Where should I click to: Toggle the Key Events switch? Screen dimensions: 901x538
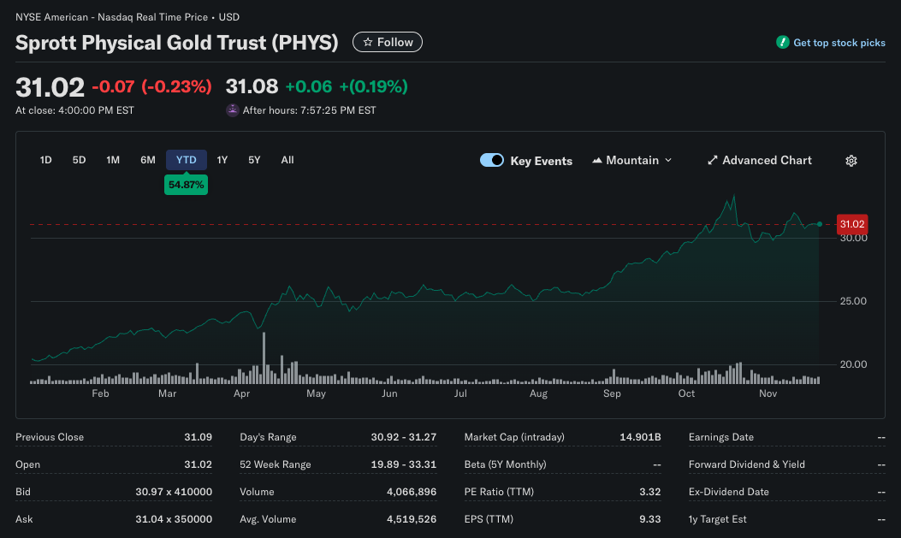[x=492, y=160]
